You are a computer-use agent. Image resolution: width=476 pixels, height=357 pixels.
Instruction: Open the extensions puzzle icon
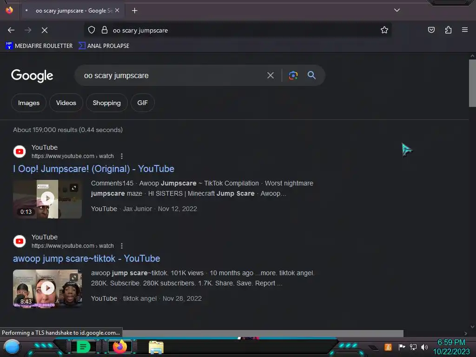tap(448, 30)
